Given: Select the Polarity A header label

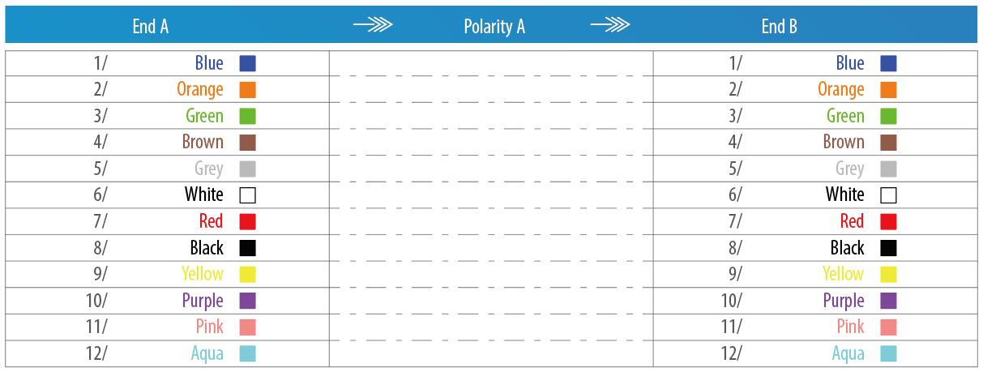Looking at the screenshot, I should click(x=494, y=26).
